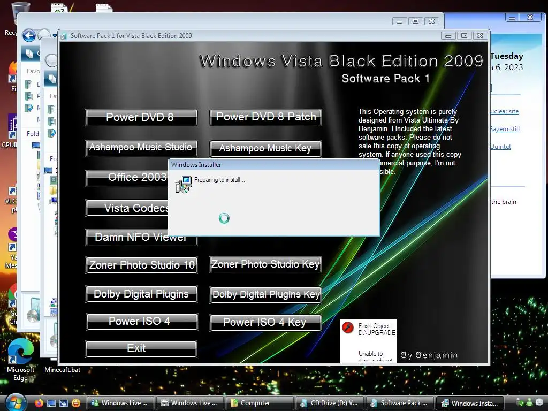The width and height of the screenshot is (548, 411).
Task: Install Power ISO 4
Action: 141,322
